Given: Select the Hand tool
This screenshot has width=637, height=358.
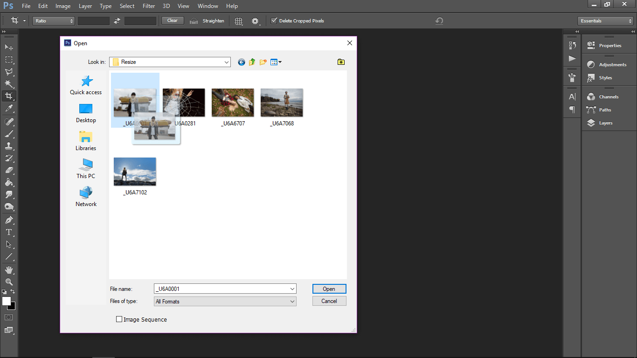Looking at the screenshot, I should pos(8,269).
